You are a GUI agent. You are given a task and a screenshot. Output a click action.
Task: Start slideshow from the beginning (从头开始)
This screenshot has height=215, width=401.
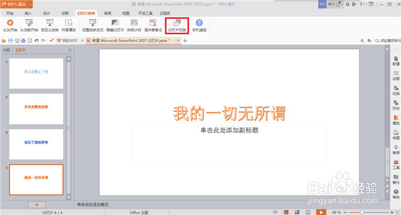10,26
